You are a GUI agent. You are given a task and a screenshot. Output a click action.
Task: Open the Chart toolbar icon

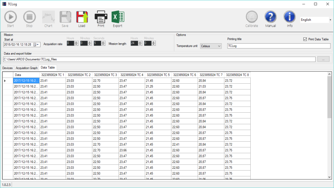coord(49,17)
